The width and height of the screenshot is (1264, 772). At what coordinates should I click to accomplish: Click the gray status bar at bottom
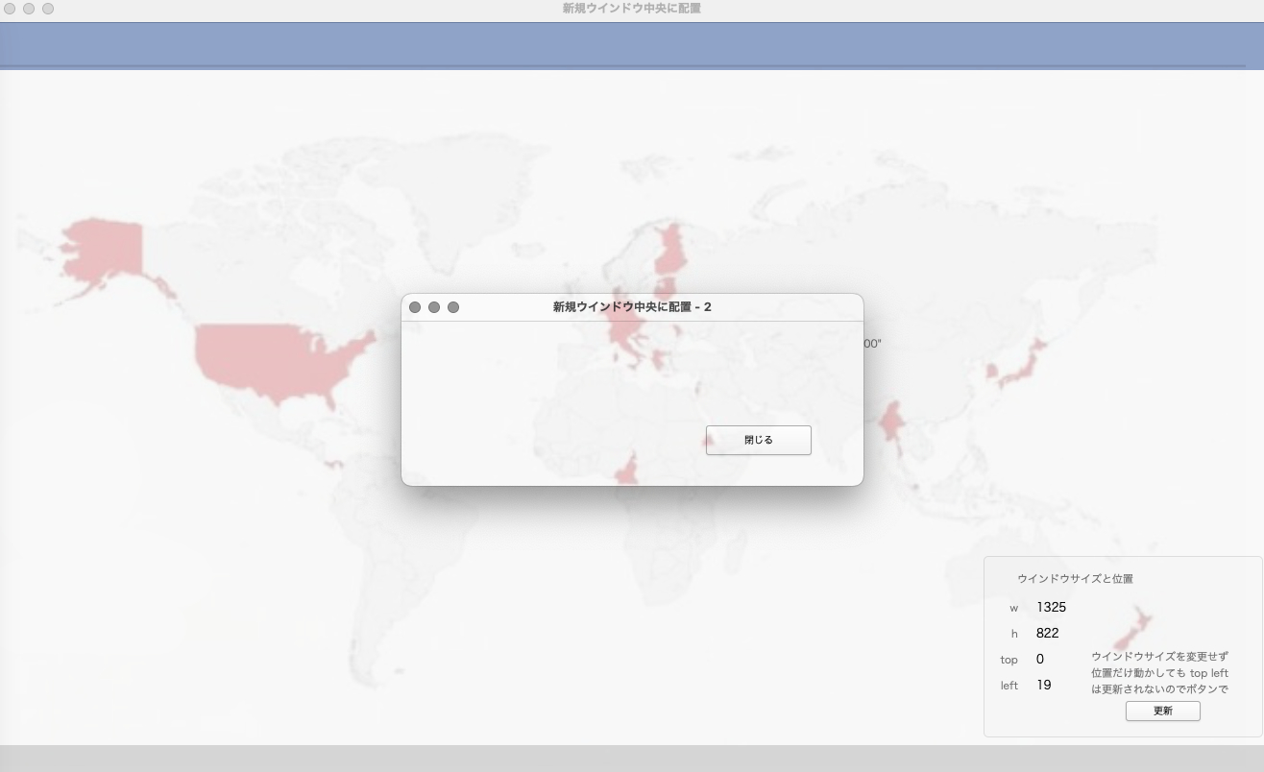631,759
